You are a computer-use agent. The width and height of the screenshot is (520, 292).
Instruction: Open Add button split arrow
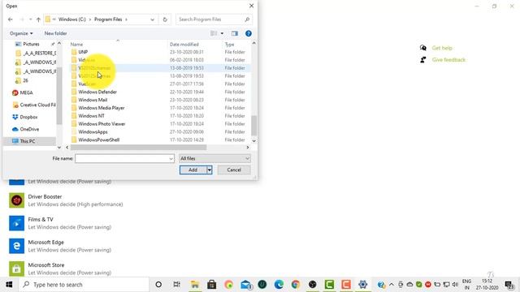(210, 170)
